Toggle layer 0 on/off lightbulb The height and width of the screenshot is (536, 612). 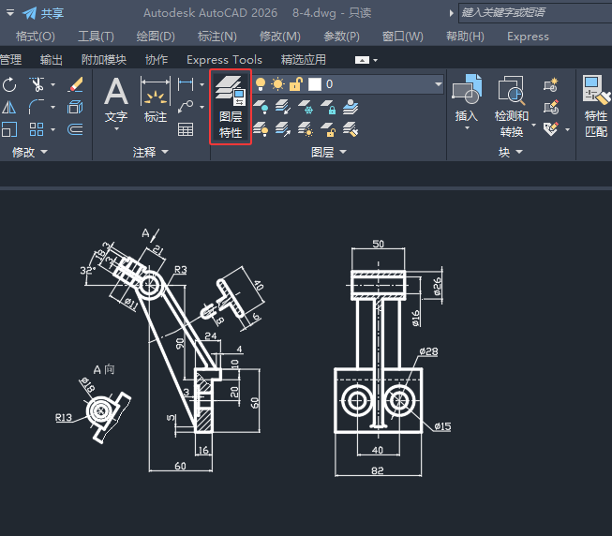(261, 84)
